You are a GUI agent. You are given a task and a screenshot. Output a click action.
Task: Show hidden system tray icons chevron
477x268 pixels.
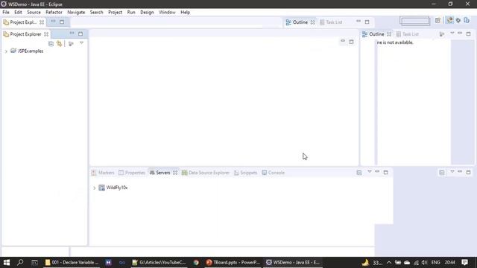[x=389, y=263]
